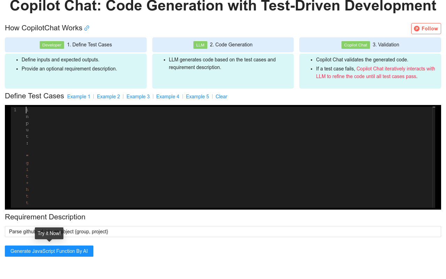Click the anchor link icon beside How CopilotChat Works
The width and height of the screenshot is (446, 279).
click(x=87, y=28)
